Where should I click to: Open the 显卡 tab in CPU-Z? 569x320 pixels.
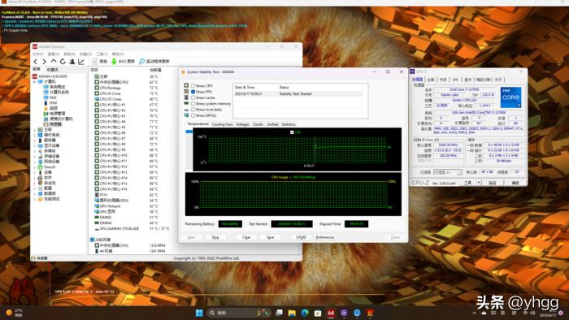(467, 80)
